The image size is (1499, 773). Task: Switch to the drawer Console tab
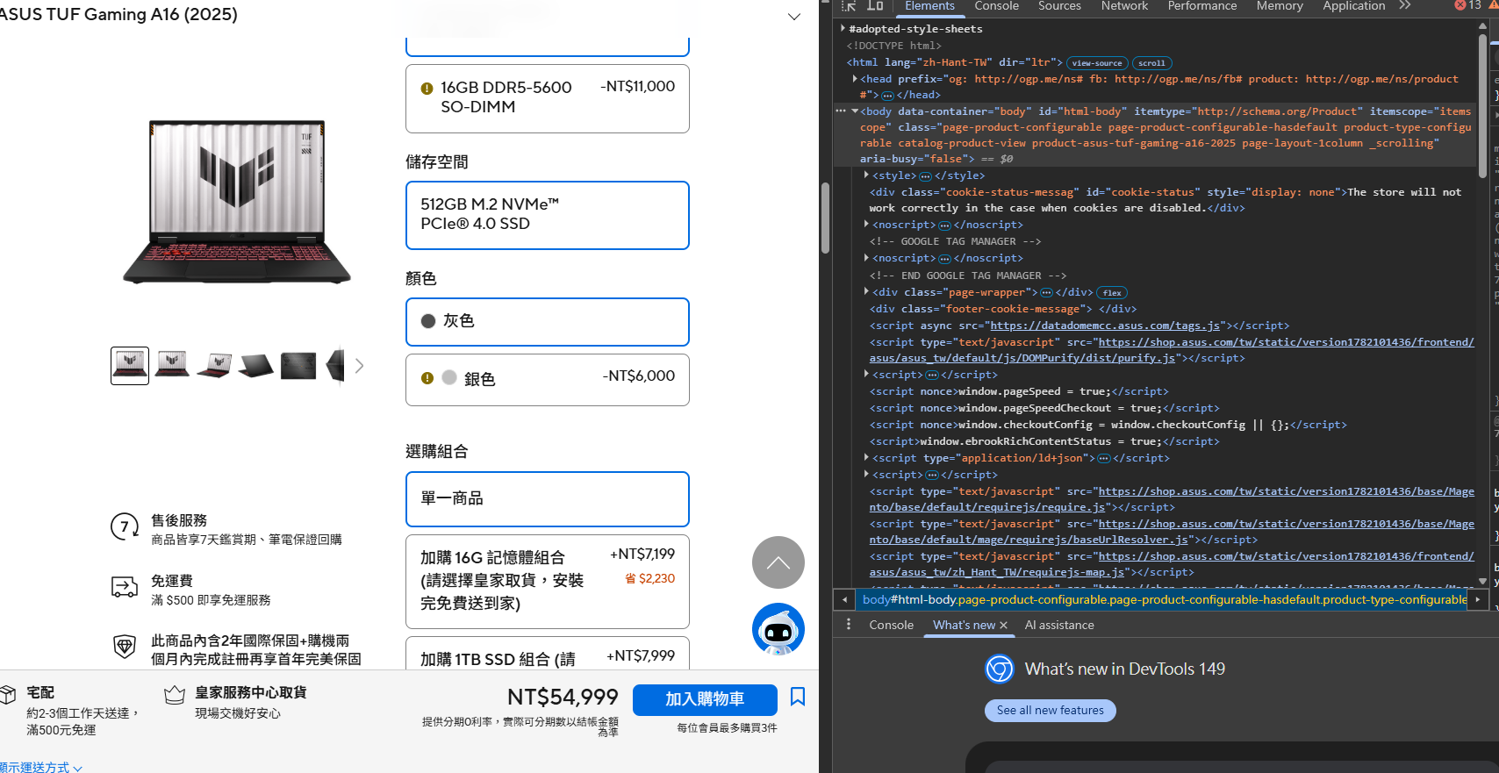click(891, 626)
